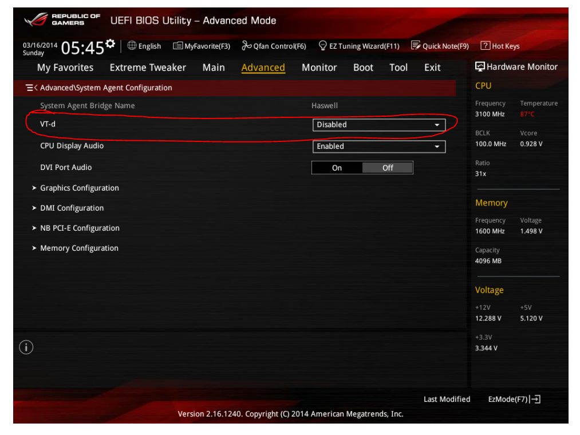Launch Qfan Control(F6) fan icon

pyautogui.click(x=246, y=46)
